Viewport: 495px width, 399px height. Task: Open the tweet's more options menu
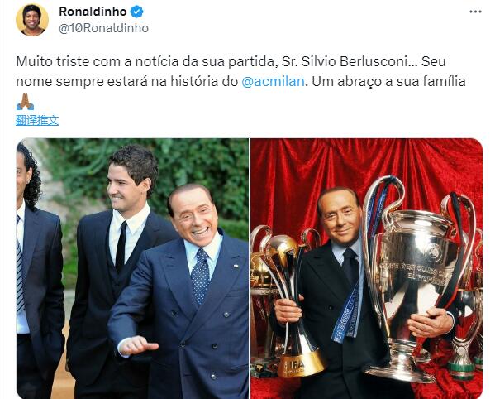pyautogui.click(x=475, y=12)
